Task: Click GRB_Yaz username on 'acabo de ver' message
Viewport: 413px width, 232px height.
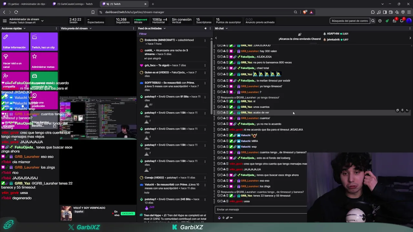Action: (247, 112)
